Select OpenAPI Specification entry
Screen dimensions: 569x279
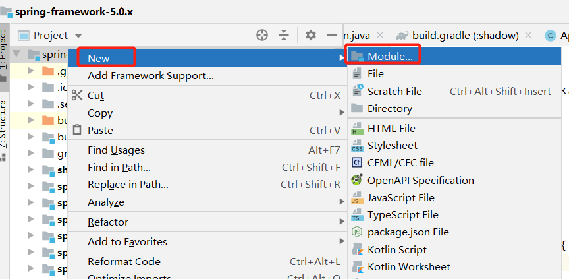point(454,180)
